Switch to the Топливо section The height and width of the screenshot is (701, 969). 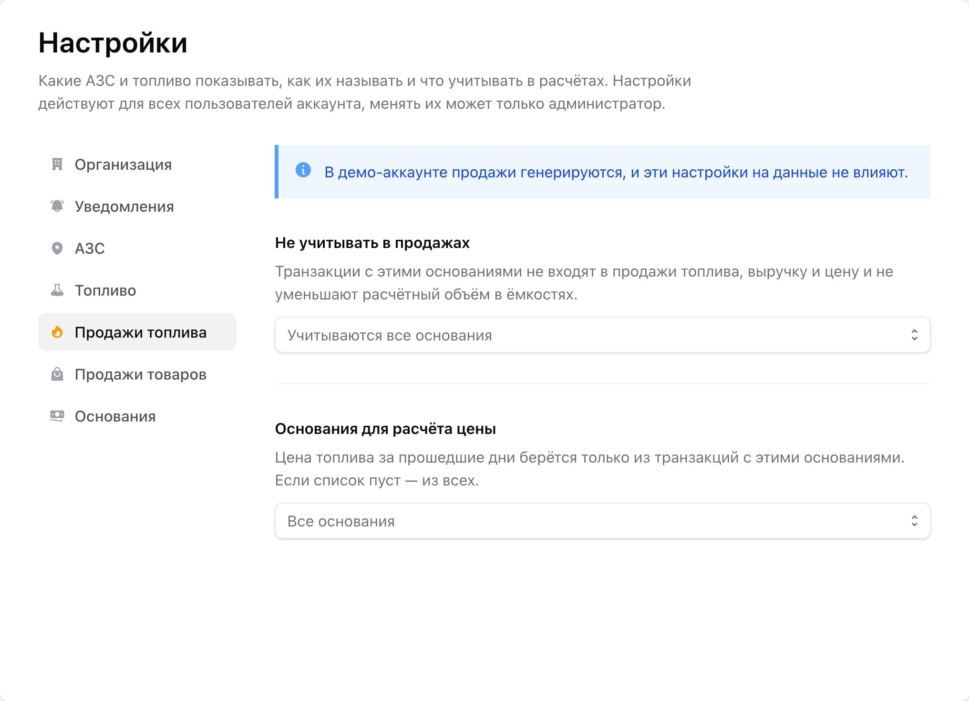[137, 290]
